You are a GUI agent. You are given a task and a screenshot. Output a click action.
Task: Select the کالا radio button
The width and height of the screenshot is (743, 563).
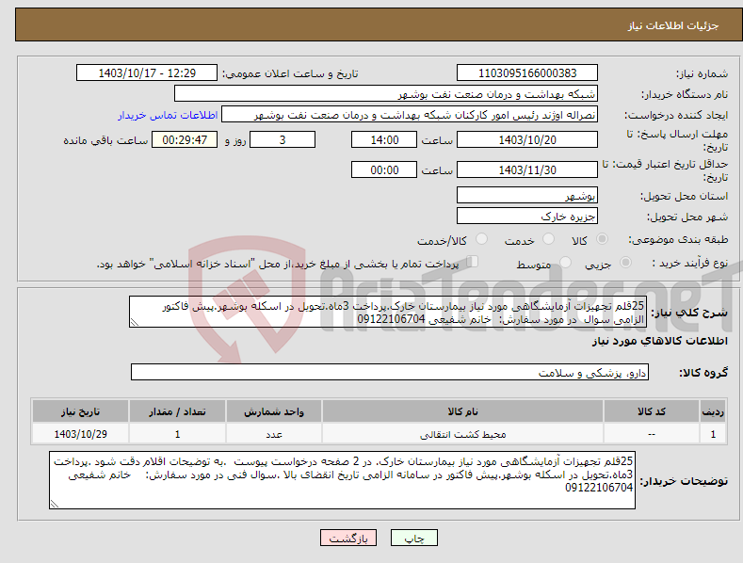pyautogui.click(x=603, y=239)
